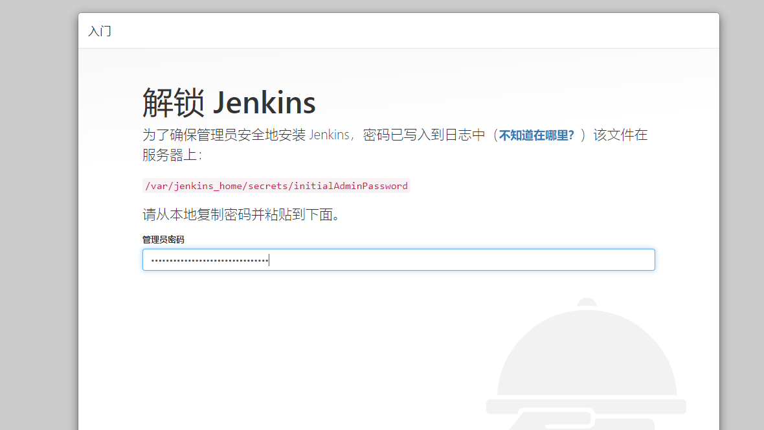Click the 管理员密码 password input field
This screenshot has width=764, height=430.
tap(399, 260)
